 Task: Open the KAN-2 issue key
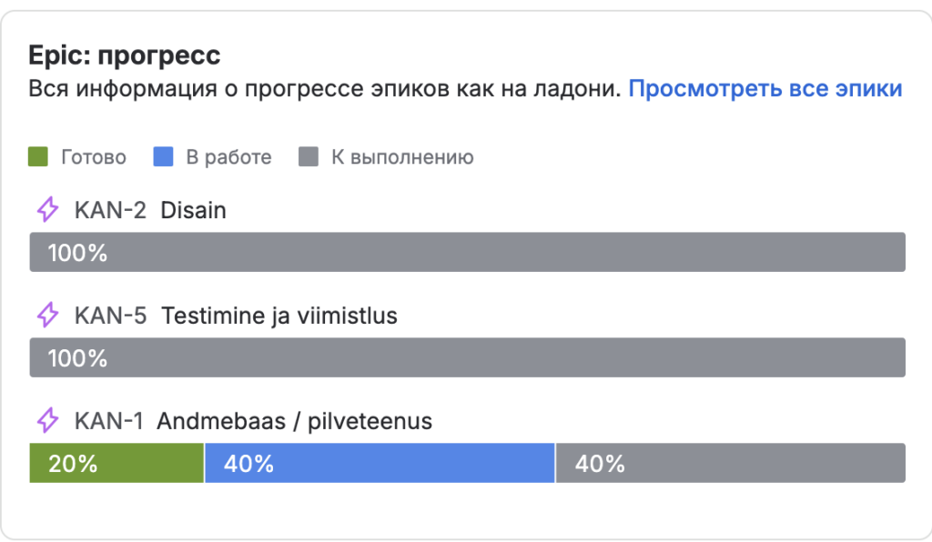[x=110, y=210]
